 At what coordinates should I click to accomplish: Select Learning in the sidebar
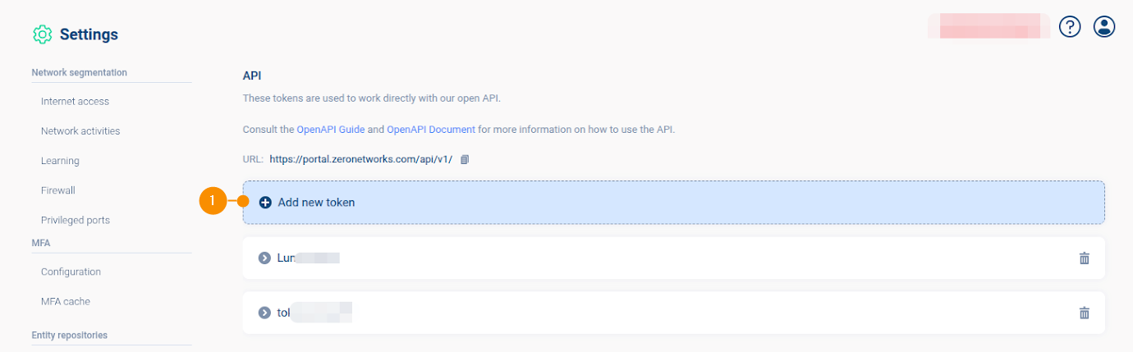(x=60, y=161)
